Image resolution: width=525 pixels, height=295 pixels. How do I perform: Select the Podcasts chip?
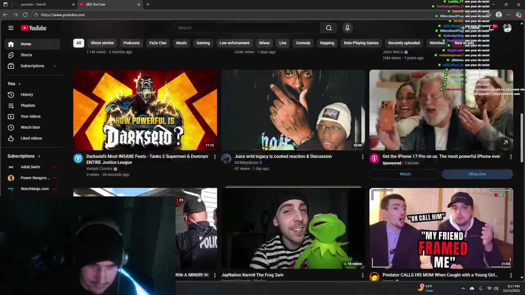[132, 43]
